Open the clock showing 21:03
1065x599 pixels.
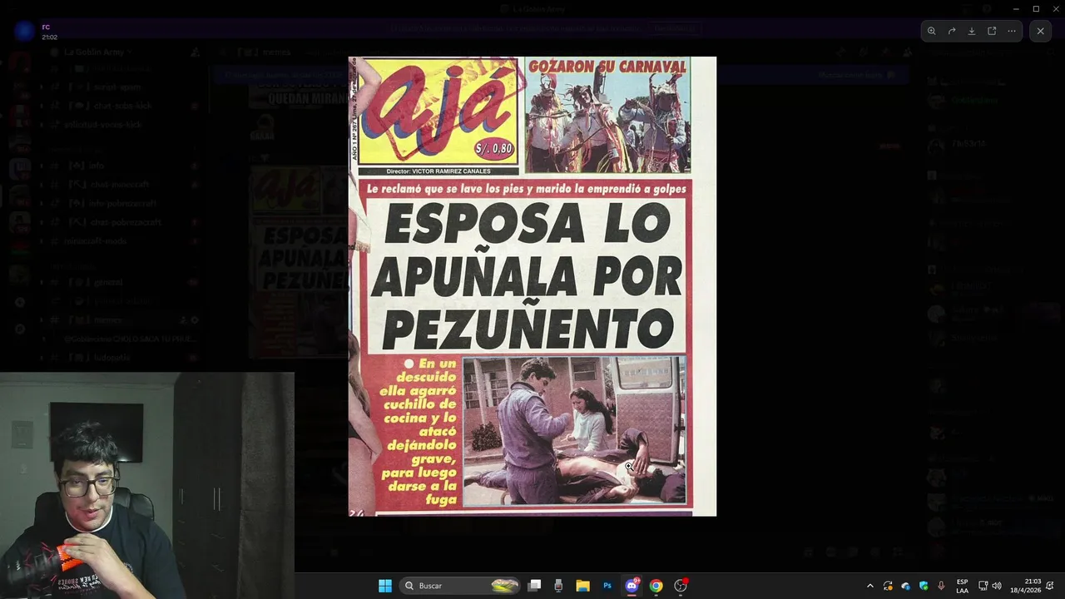coord(1026,586)
